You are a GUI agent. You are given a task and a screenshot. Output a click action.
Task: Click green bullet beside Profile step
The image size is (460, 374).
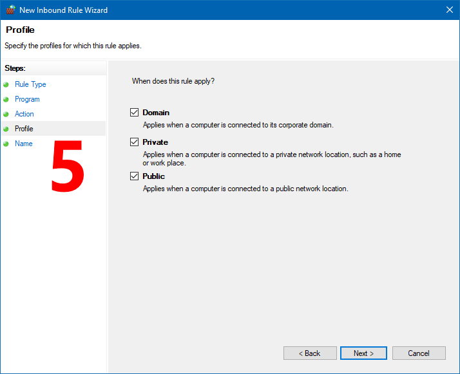coord(6,129)
